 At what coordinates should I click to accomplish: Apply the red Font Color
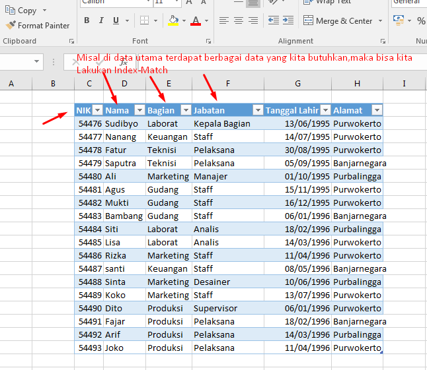(x=196, y=20)
